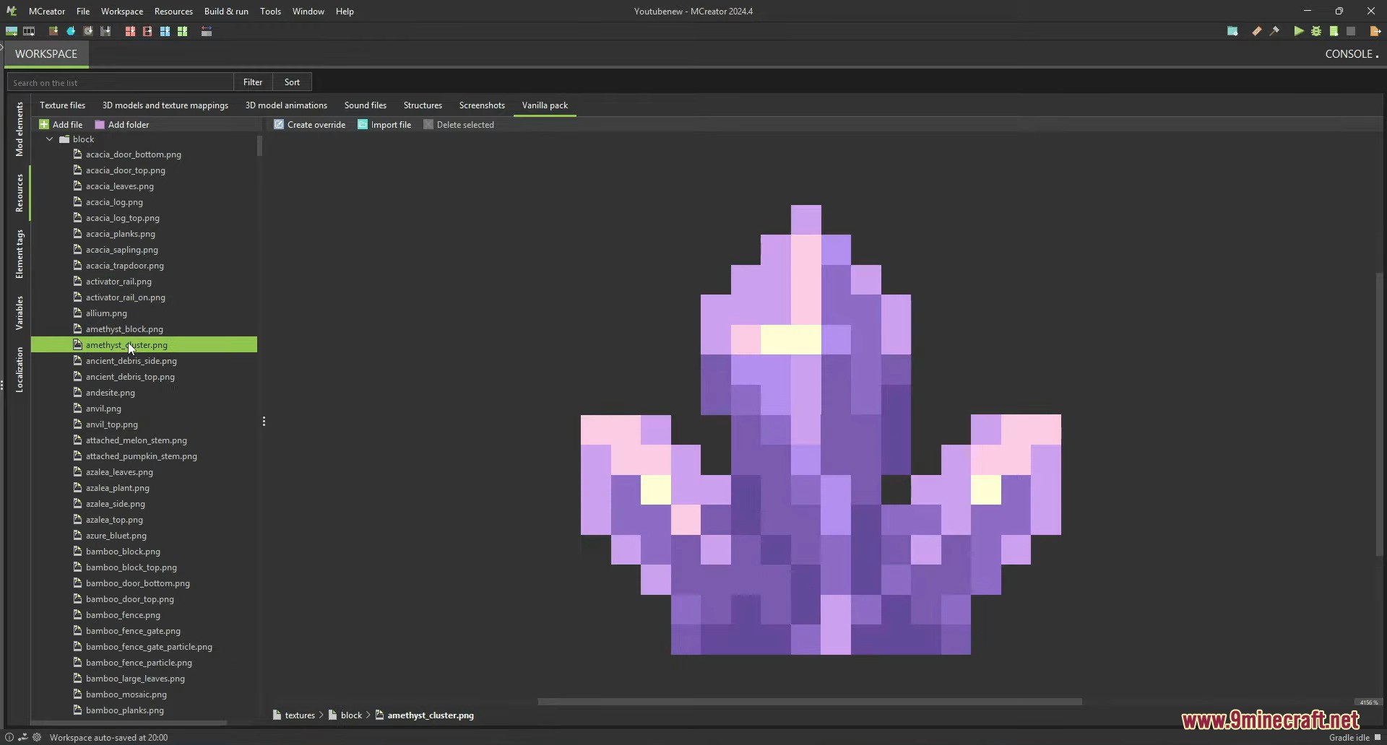Switch to Screenshots tab

tap(482, 105)
